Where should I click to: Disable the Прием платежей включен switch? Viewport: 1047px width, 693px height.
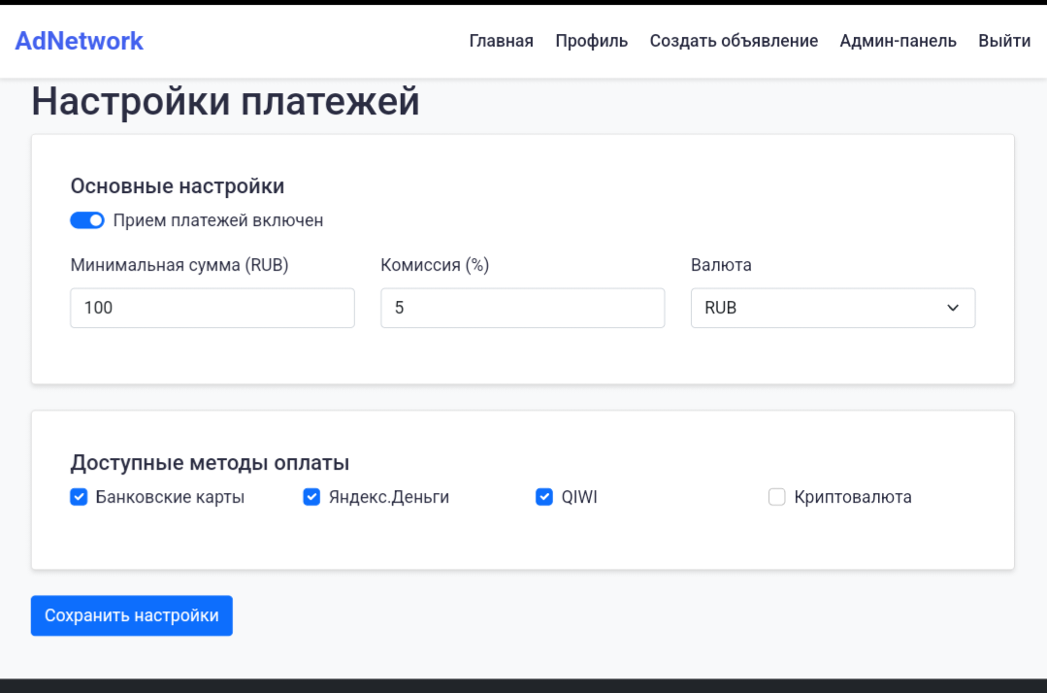pyautogui.click(x=87, y=220)
